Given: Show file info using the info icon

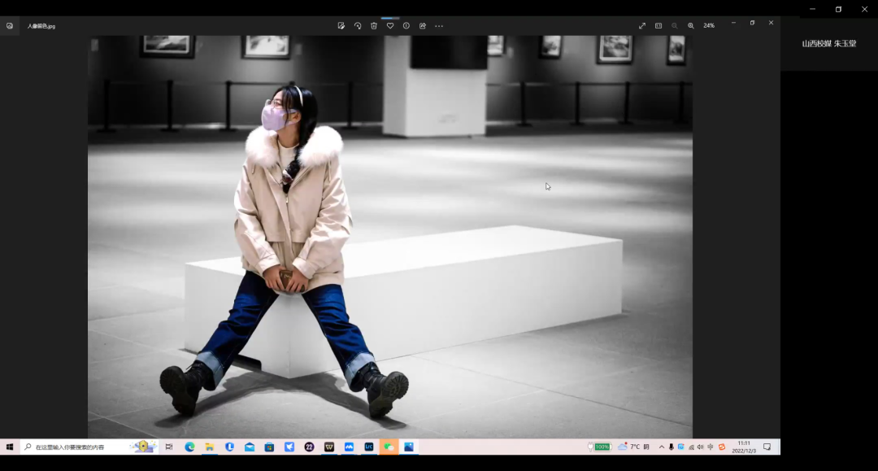Looking at the screenshot, I should click(x=406, y=26).
